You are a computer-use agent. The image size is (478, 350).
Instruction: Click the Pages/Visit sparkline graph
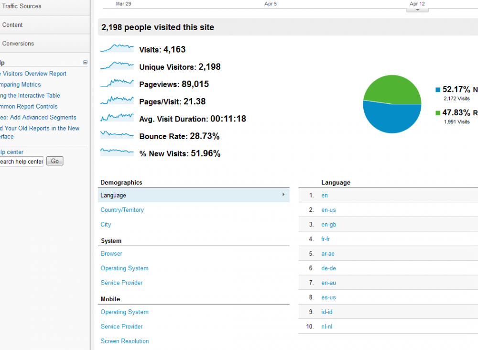[x=117, y=100]
